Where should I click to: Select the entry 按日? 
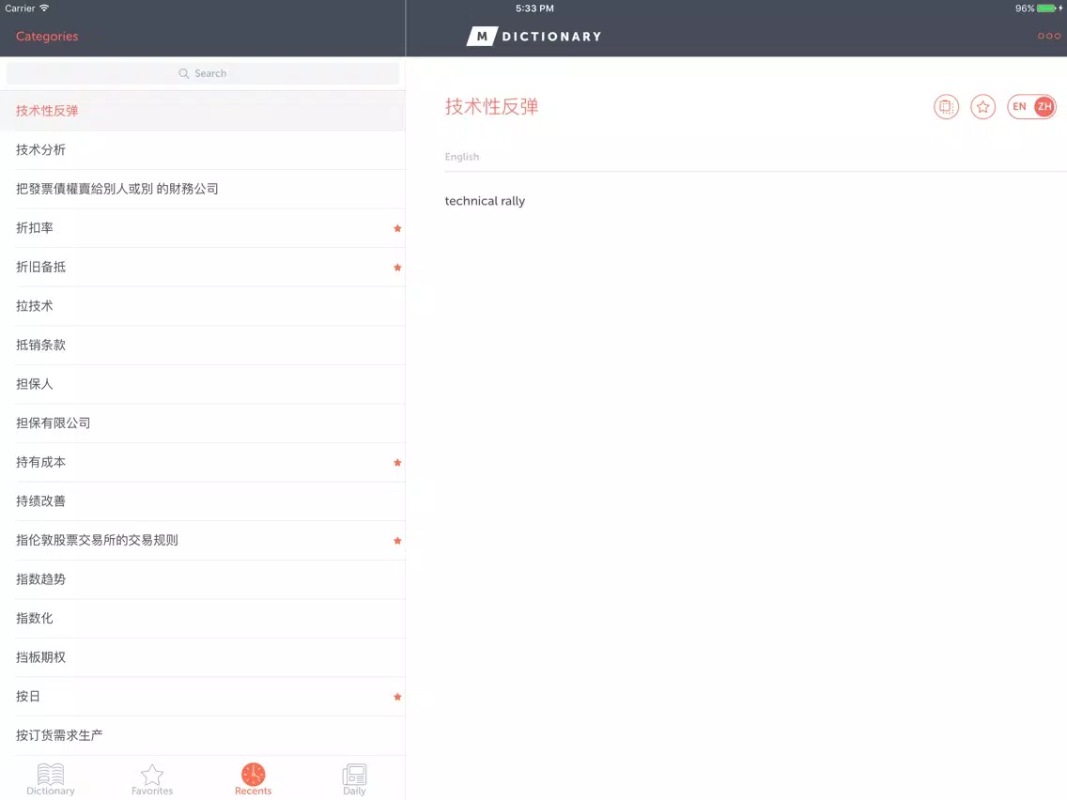(x=203, y=697)
